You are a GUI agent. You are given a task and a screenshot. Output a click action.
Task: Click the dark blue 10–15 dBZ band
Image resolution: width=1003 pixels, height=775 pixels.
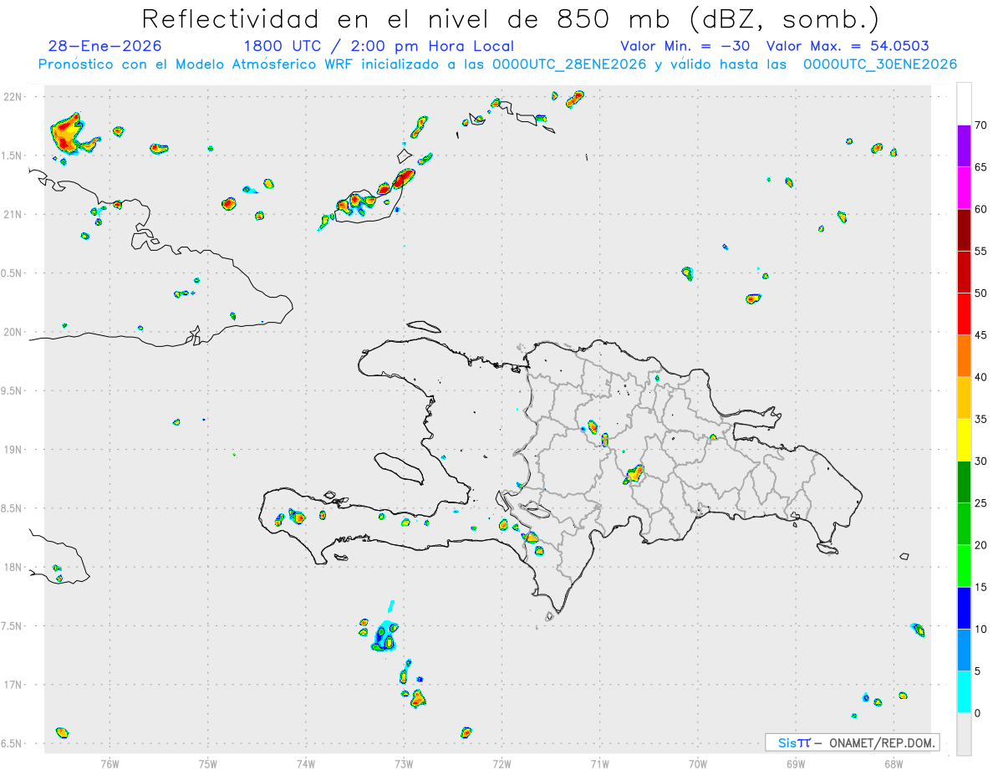[964, 608]
